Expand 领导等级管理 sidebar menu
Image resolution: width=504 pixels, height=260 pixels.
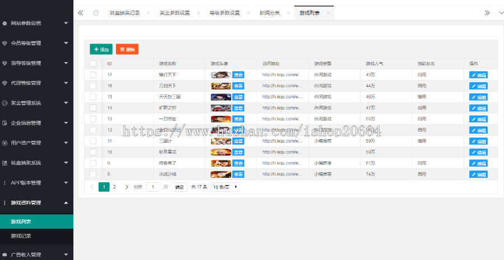coord(36,63)
